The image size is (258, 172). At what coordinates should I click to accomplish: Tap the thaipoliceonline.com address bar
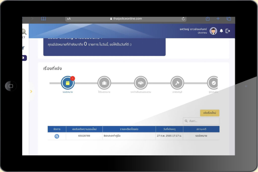tap(126, 19)
